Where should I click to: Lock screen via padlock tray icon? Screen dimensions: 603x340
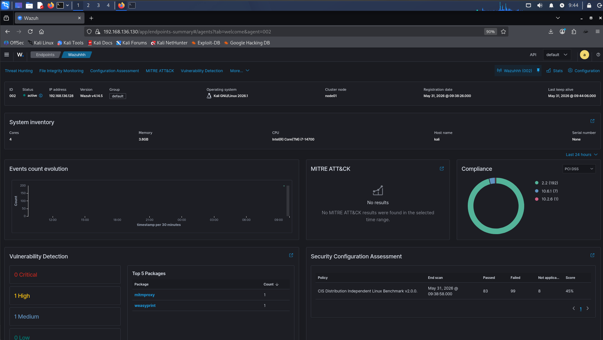coord(589,5)
